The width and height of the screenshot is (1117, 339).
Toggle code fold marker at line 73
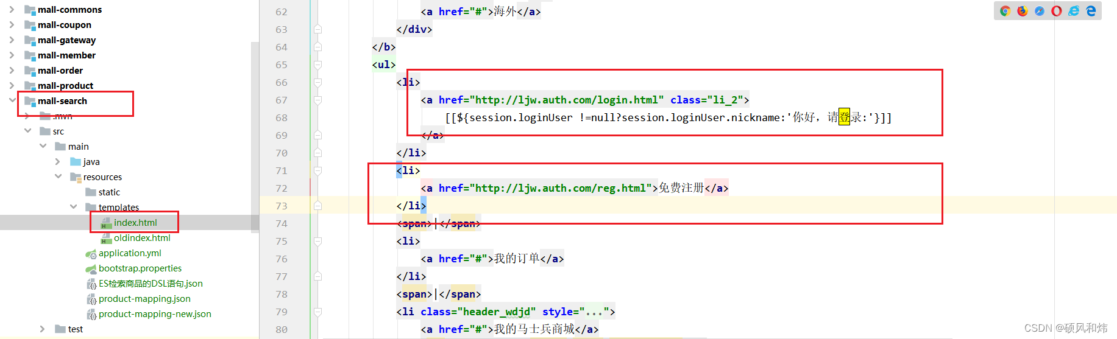[x=317, y=206]
